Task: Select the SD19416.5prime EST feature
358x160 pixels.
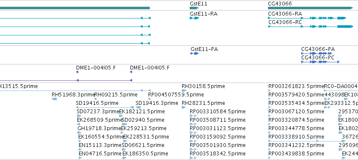Action: [105, 107]
